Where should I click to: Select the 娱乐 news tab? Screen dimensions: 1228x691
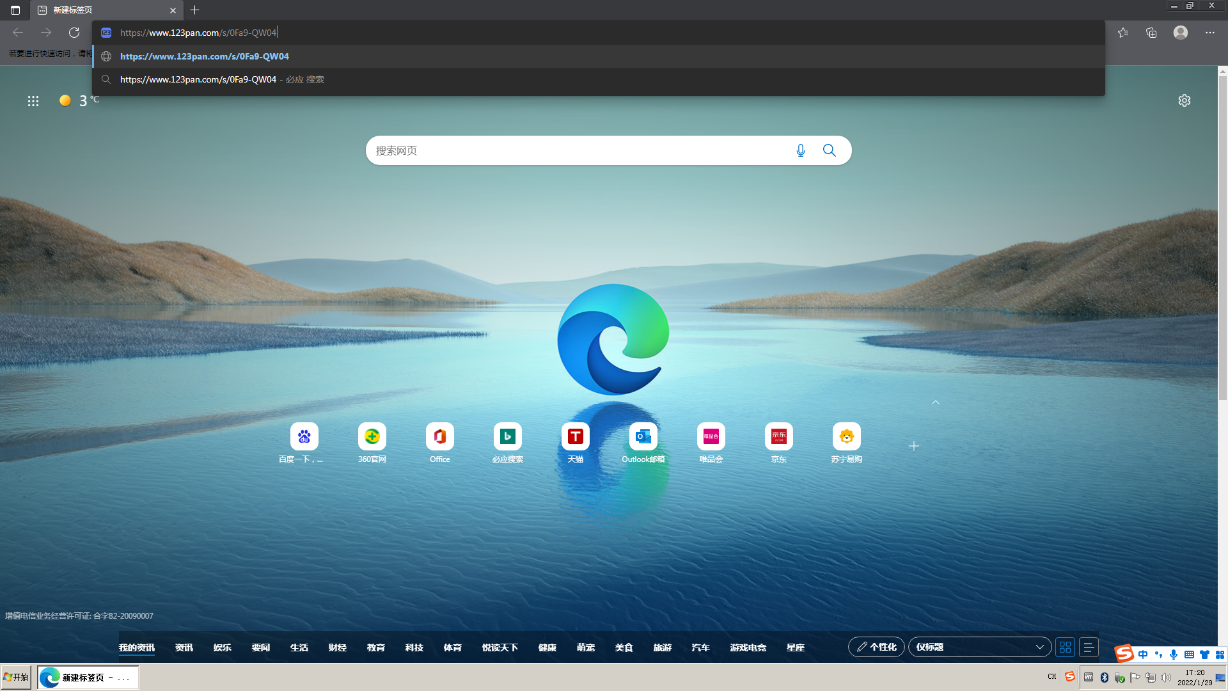223,647
